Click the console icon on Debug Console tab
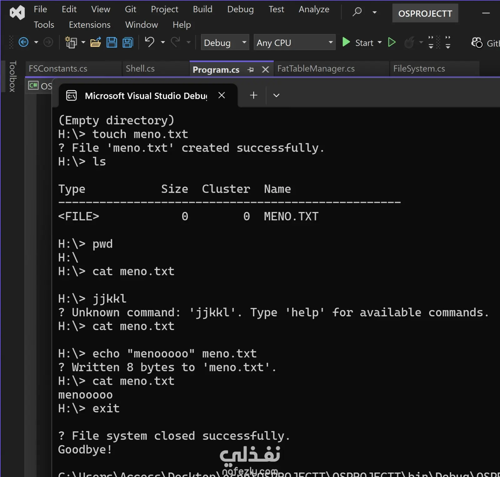The image size is (500, 477). [x=71, y=96]
